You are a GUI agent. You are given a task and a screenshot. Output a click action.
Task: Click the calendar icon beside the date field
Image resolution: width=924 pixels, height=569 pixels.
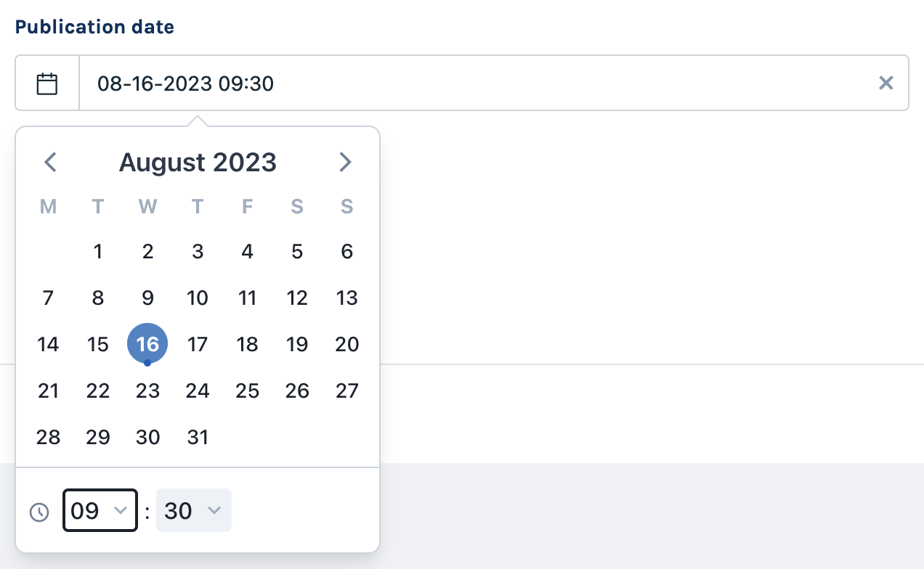(x=47, y=83)
